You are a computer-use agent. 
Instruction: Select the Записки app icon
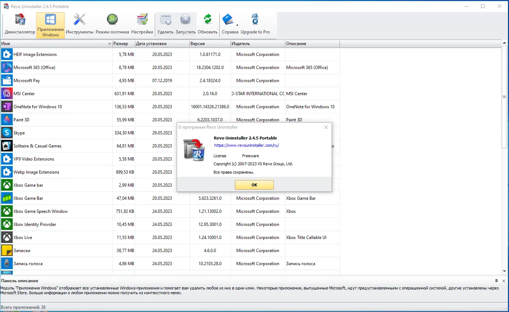[x=7, y=251]
